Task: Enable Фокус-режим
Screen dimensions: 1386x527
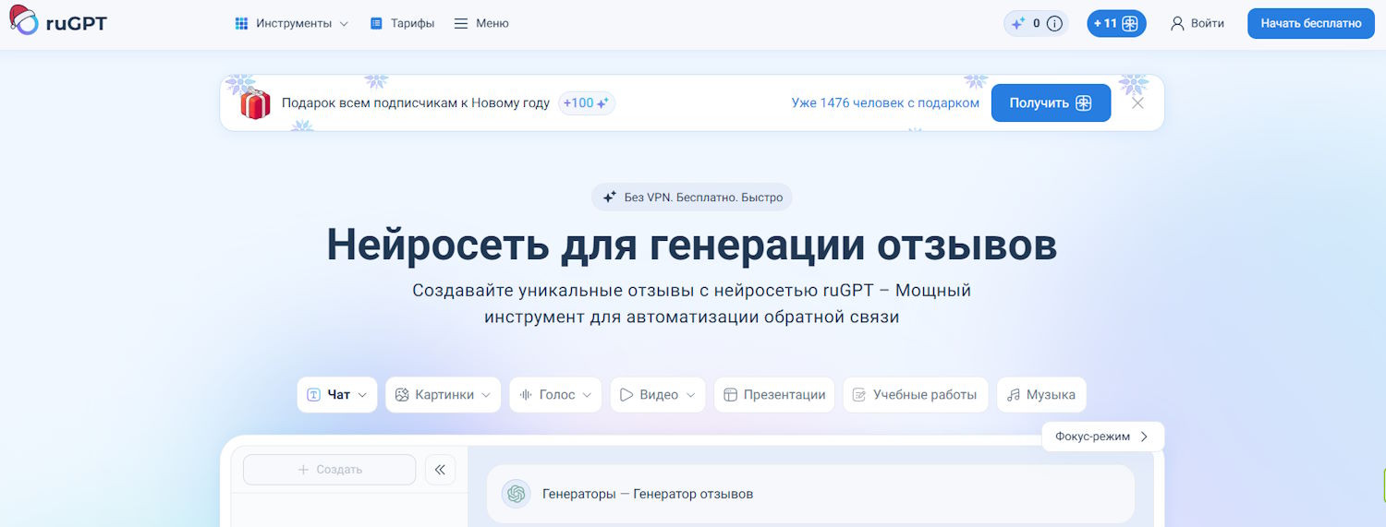Action: [1102, 437]
